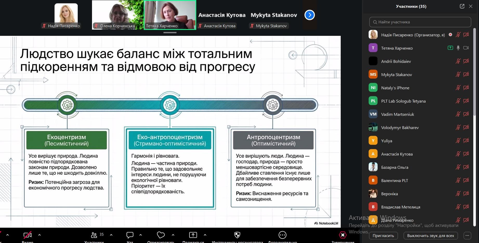This screenshot has width=479, height=243.
Task: Open the Chat panel icon
Action: point(130,235)
